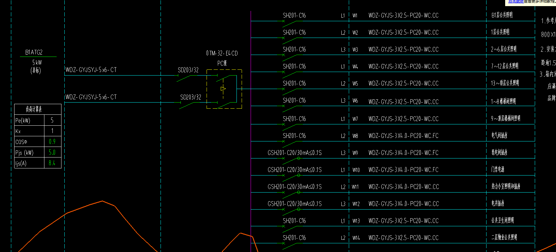Select the 800X1 dimension note text
The width and height of the screenshot is (556, 252).
coord(548,34)
